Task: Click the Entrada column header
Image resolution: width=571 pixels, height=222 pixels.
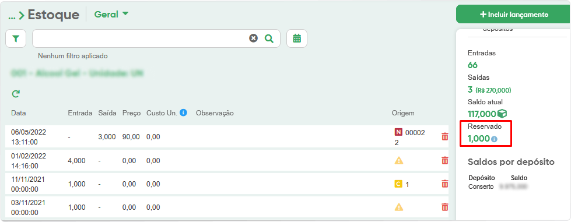Action: click(80, 113)
